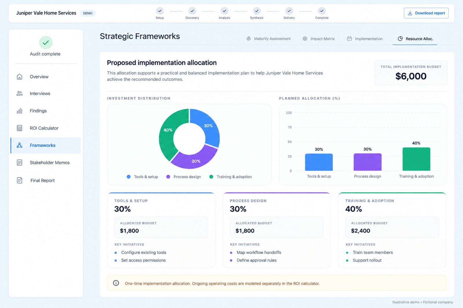
Task: Click the Discovery step checkmark
Action: click(192, 11)
